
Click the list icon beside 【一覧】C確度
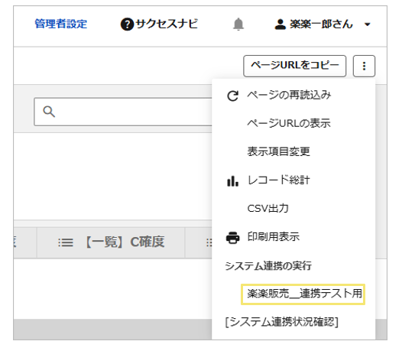point(66,242)
